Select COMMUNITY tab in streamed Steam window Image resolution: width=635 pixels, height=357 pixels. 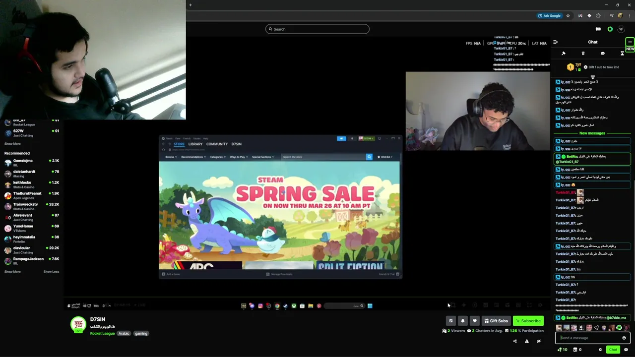tap(217, 144)
